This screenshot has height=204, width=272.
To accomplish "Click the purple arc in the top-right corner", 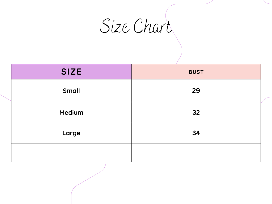I will click(267, 3).
